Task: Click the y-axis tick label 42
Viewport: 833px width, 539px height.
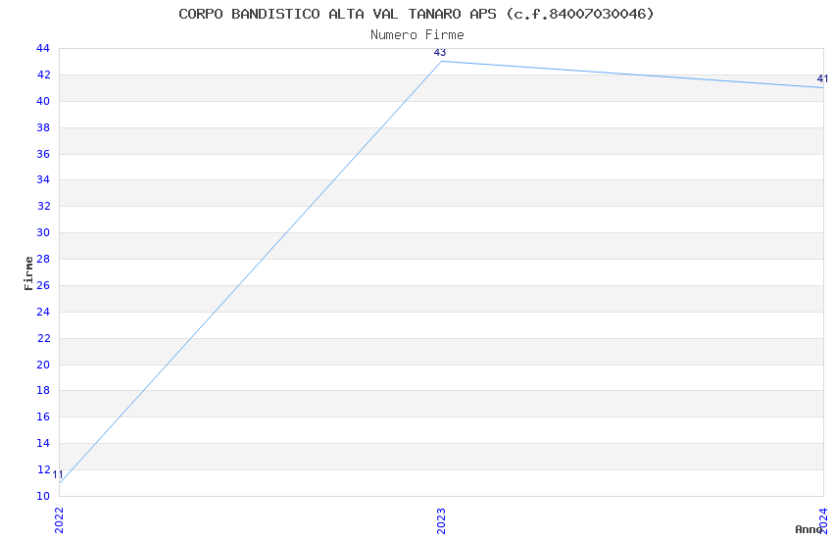Action: tap(43, 74)
